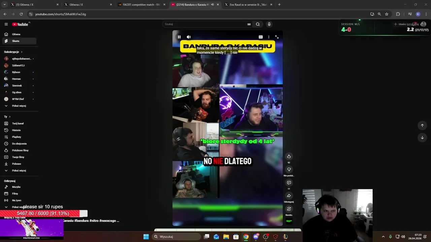Open Twoje filmy in sidebar
This screenshot has height=242, width=431.
point(19,157)
